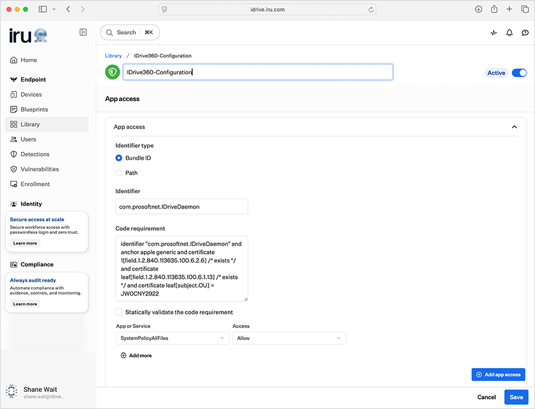Click the Safari page settings icon in address bar
This screenshot has height=409, width=535.
[165, 10]
